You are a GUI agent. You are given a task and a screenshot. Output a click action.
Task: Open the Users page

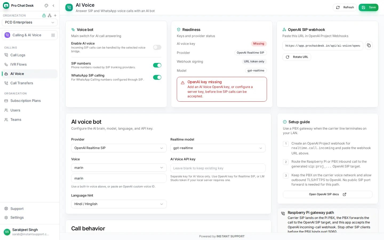[30, 110]
